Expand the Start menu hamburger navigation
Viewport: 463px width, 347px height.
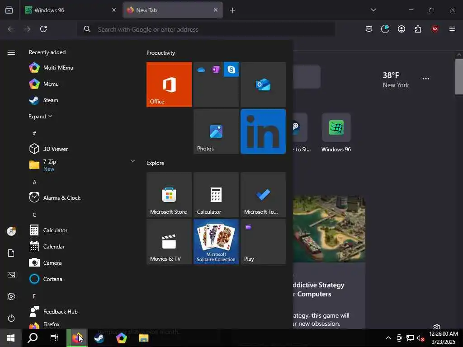[x=11, y=52]
